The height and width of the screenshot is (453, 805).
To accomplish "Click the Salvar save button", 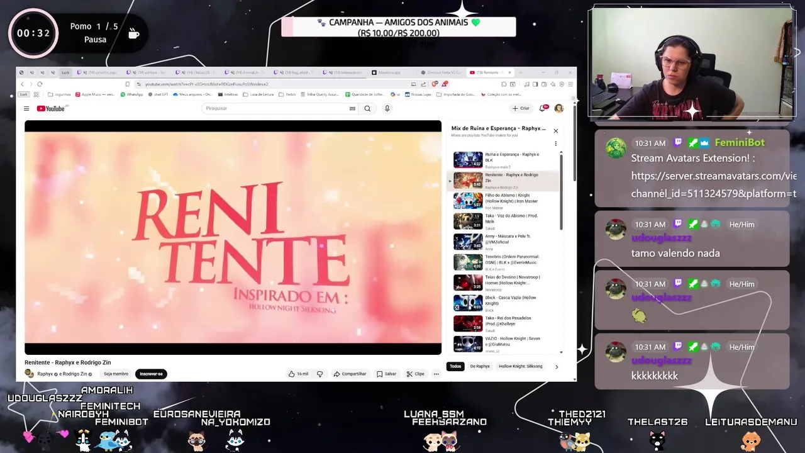I will [386, 374].
